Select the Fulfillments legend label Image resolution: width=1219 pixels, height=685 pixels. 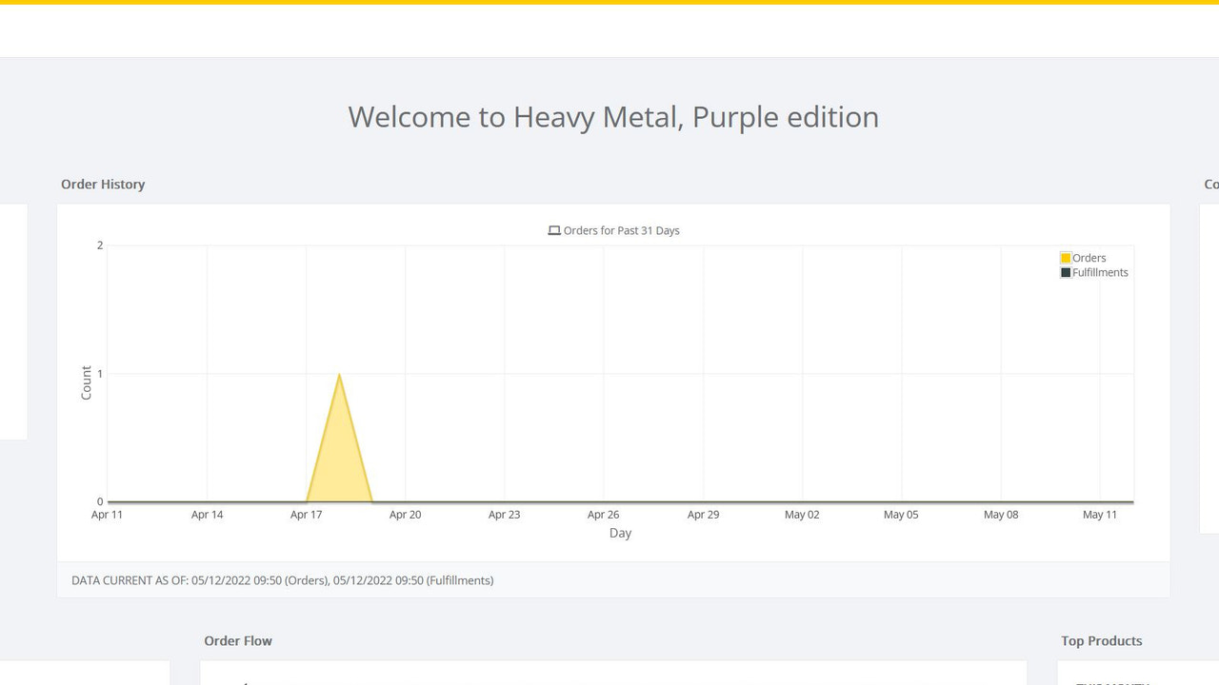[1100, 272]
